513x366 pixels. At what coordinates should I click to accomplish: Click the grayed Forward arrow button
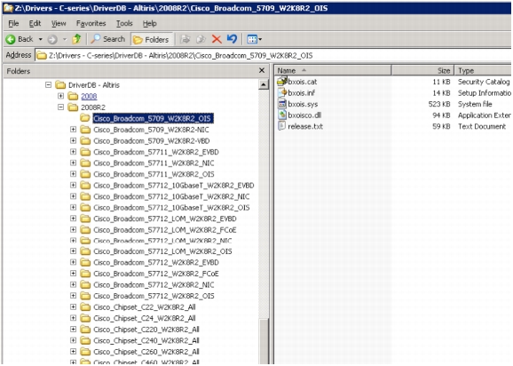52,40
